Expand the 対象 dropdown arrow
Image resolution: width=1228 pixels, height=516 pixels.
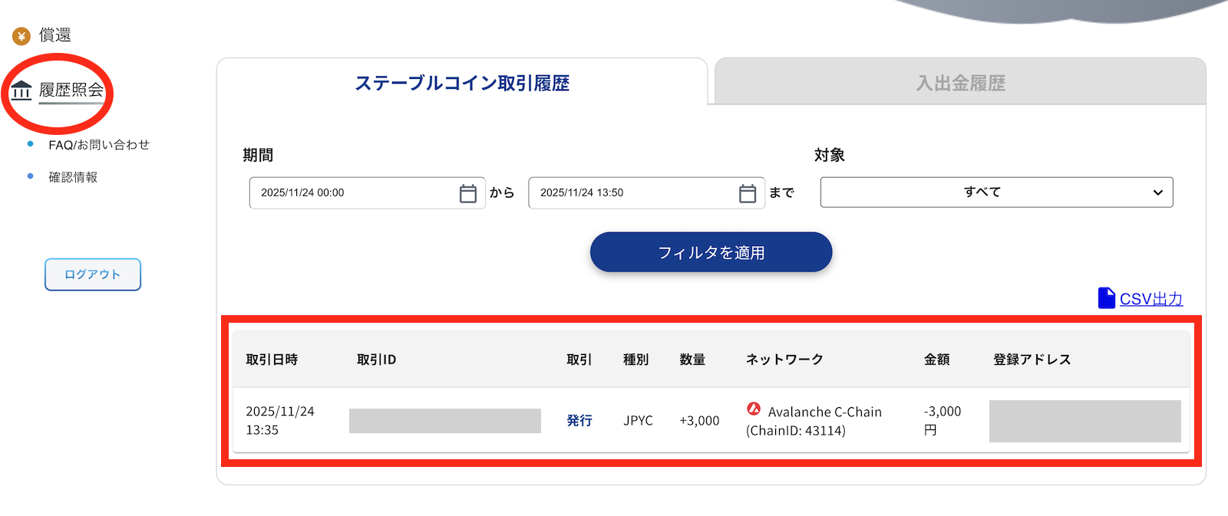coord(1157,192)
